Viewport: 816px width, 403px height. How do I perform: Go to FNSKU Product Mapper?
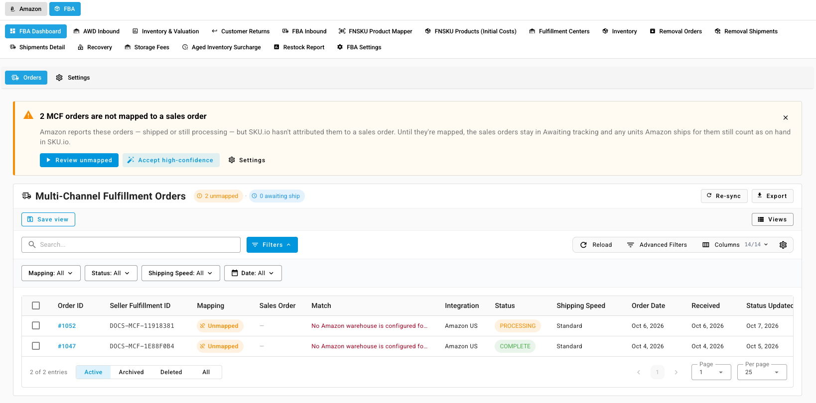point(376,31)
